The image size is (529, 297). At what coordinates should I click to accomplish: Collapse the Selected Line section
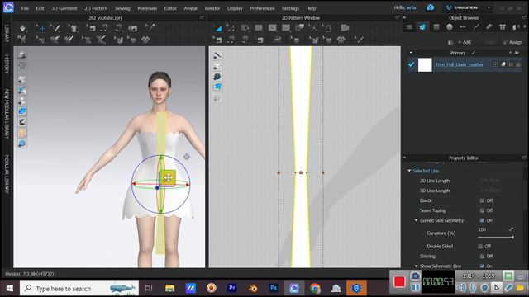pyautogui.click(x=409, y=171)
